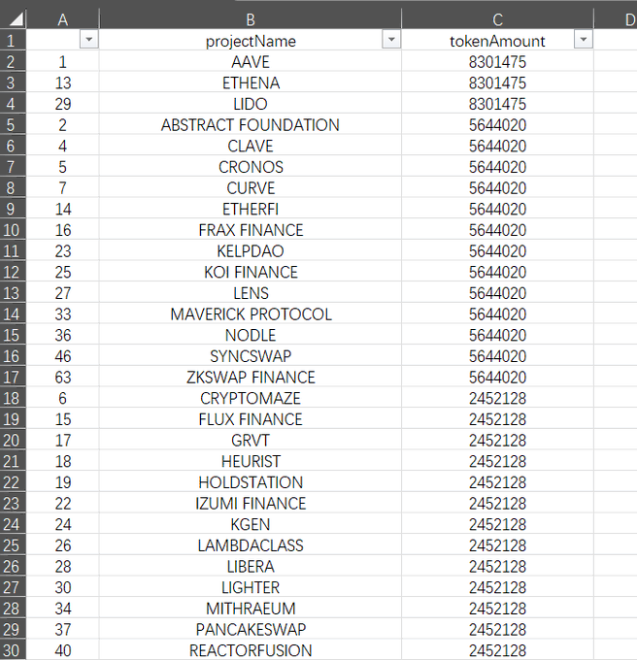637x660 pixels.
Task: Click CRYPTOMAZE's tokenAmount value 2452128
Action: pos(497,398)
